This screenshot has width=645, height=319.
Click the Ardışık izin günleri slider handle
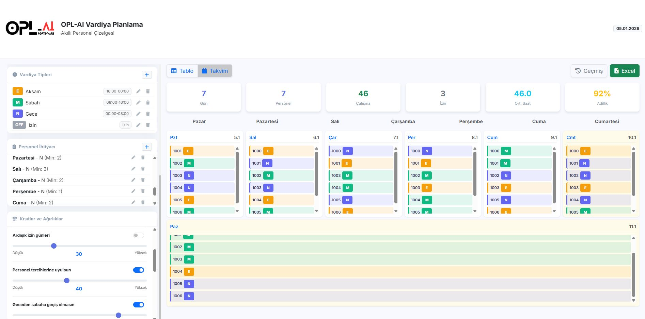pos(54,246)
